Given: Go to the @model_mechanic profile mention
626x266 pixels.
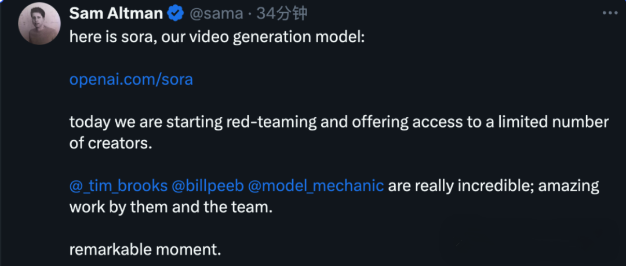Looking at the screenshot, I should (x=316, y=186).
